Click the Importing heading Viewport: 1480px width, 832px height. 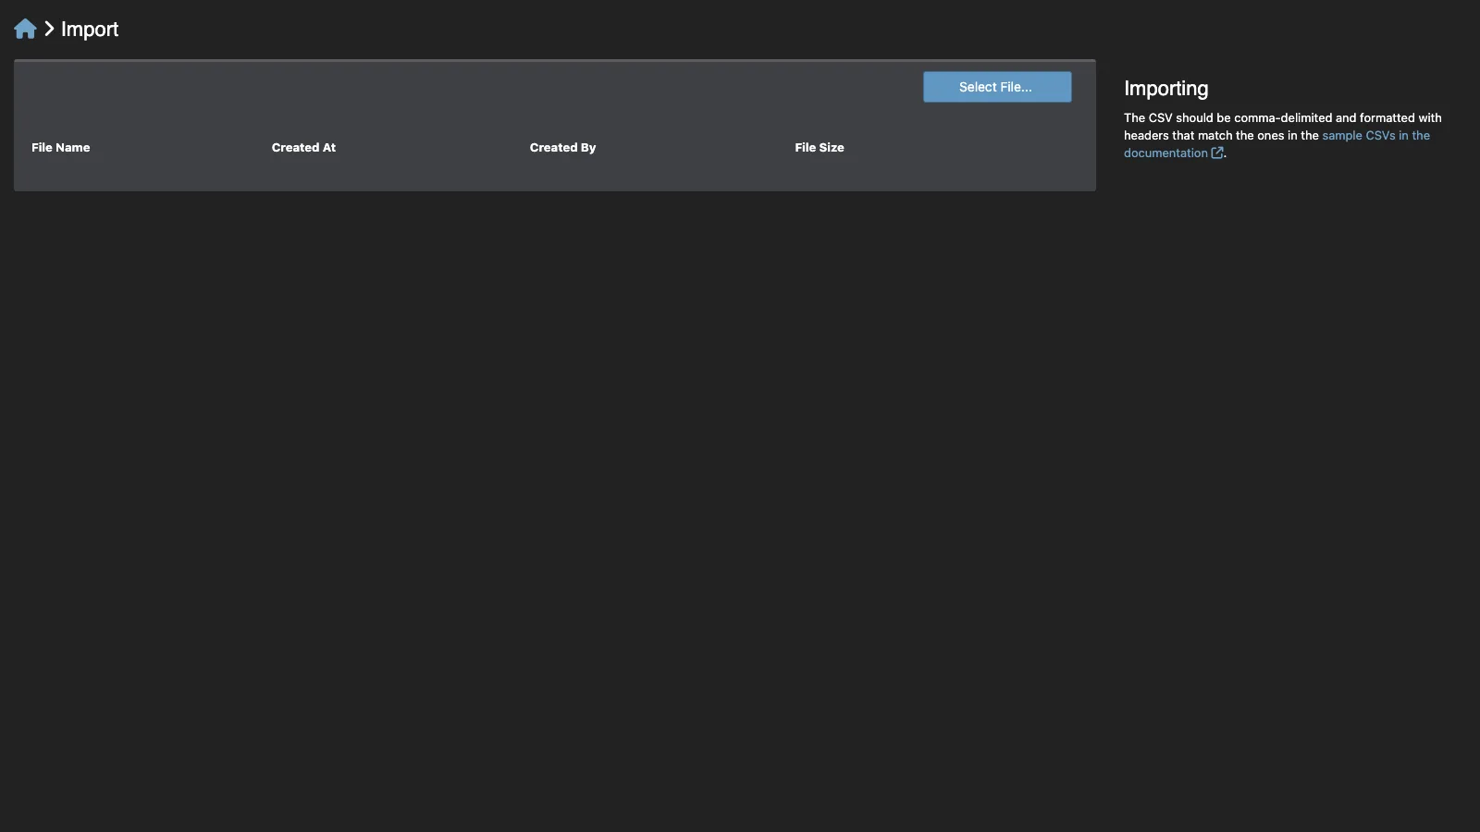click(1166, 89)
